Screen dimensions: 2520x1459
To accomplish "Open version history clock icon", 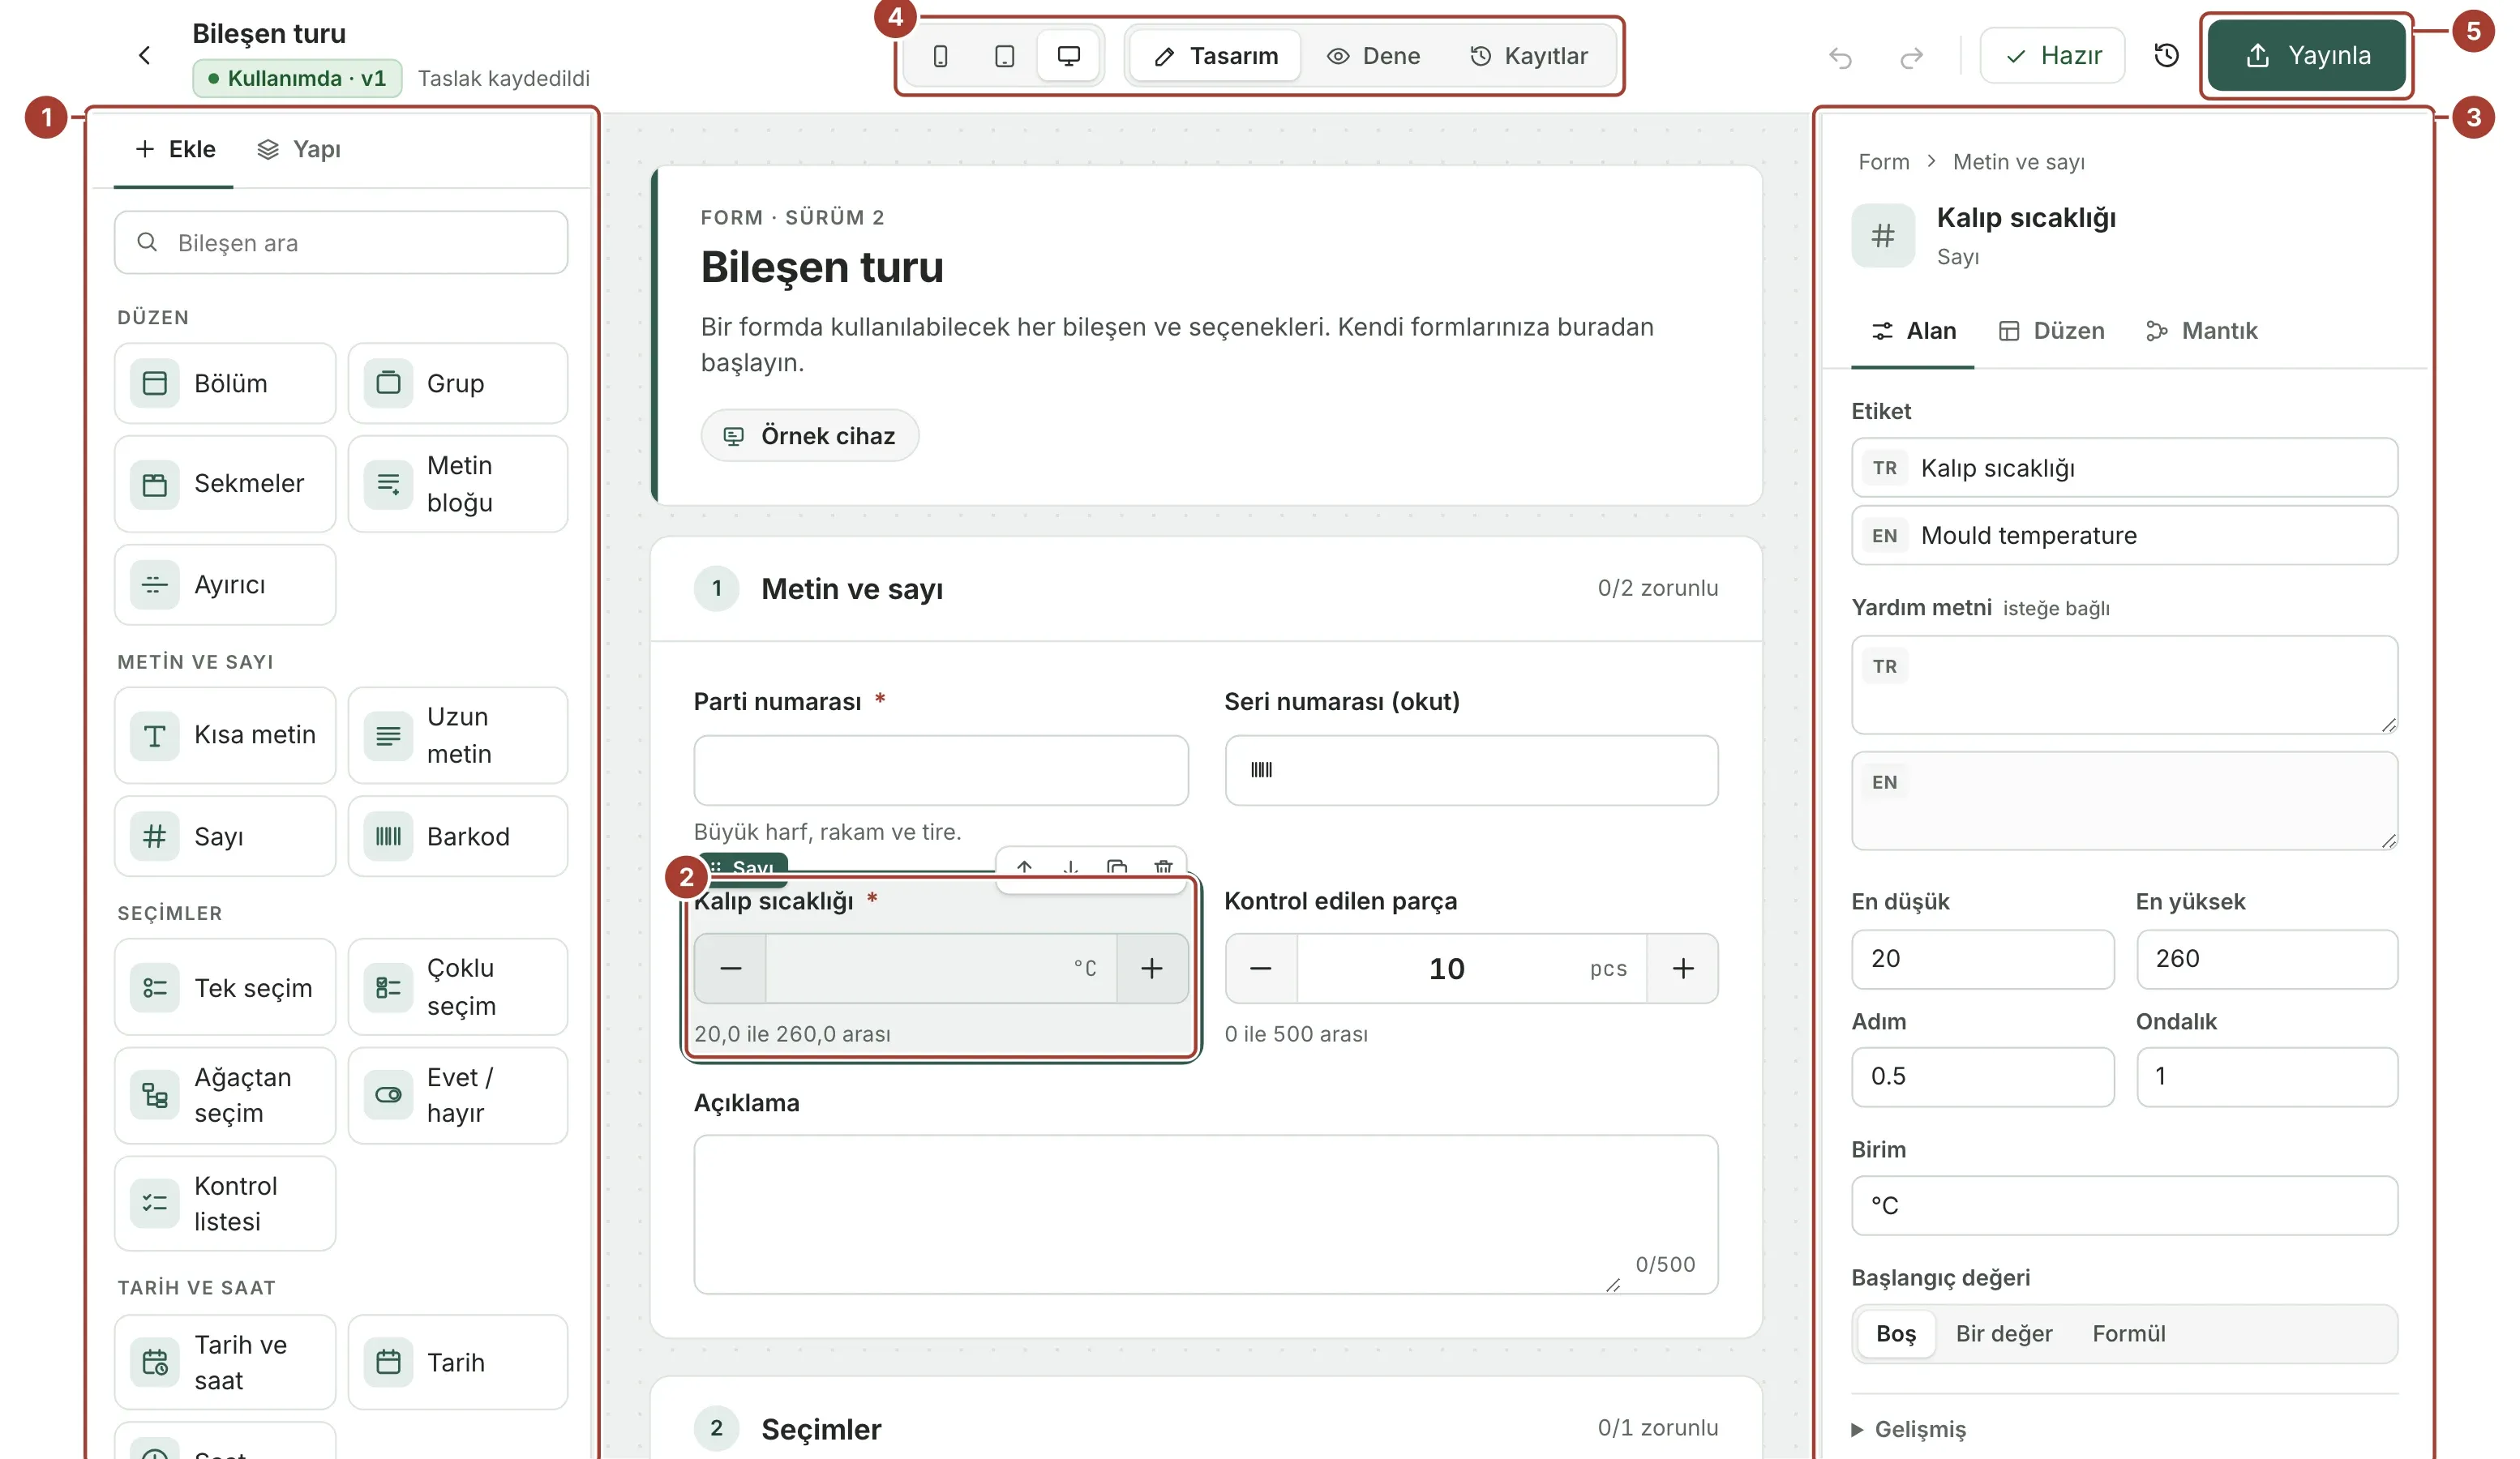I will tap(2166, 56).
